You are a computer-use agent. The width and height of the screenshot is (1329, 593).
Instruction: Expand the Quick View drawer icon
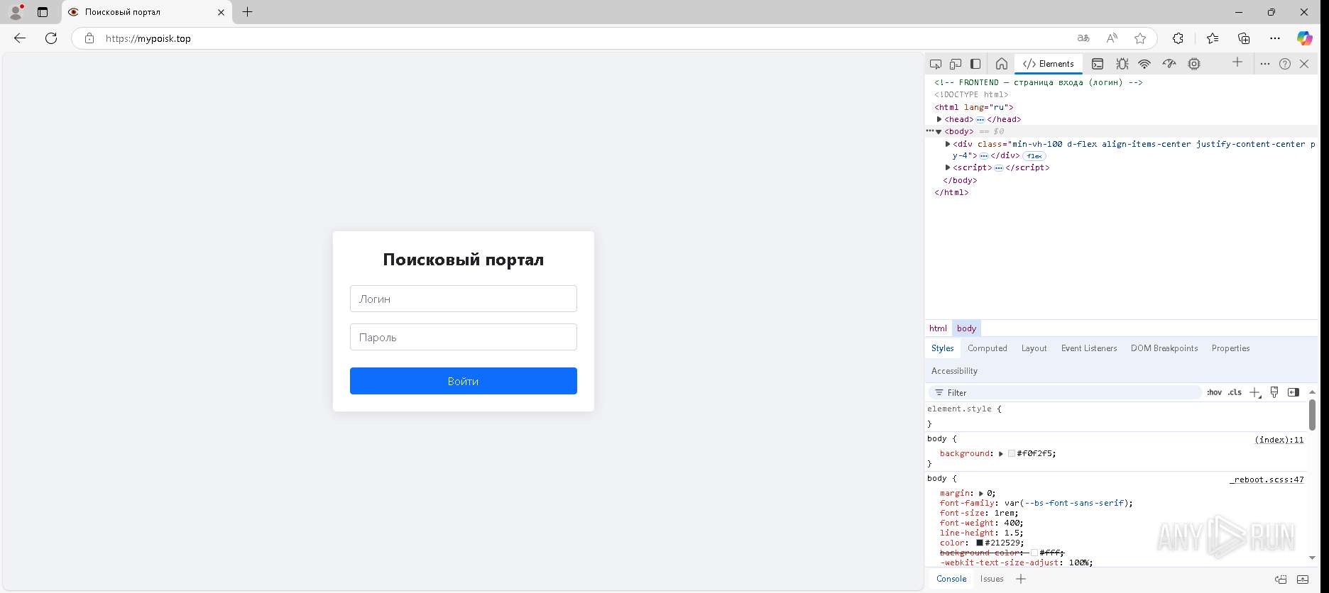(1303, 579)
